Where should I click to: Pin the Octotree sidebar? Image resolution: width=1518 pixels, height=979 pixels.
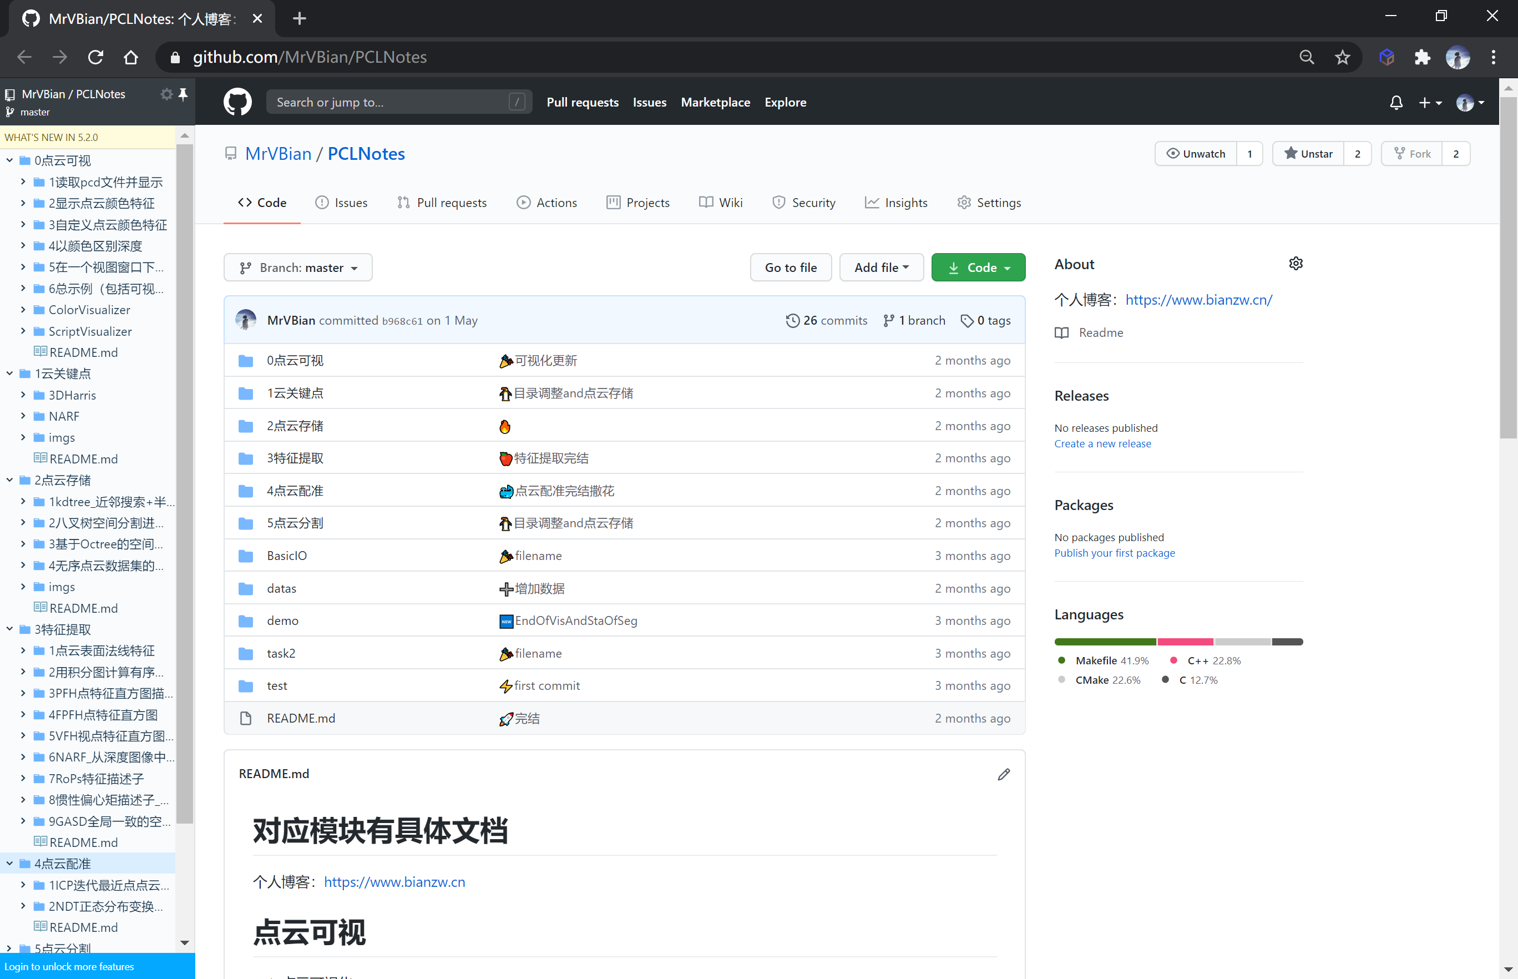(x=183, y=94)
